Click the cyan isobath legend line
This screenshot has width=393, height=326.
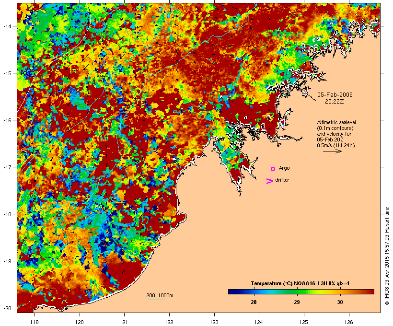click(x=156, y=300)
